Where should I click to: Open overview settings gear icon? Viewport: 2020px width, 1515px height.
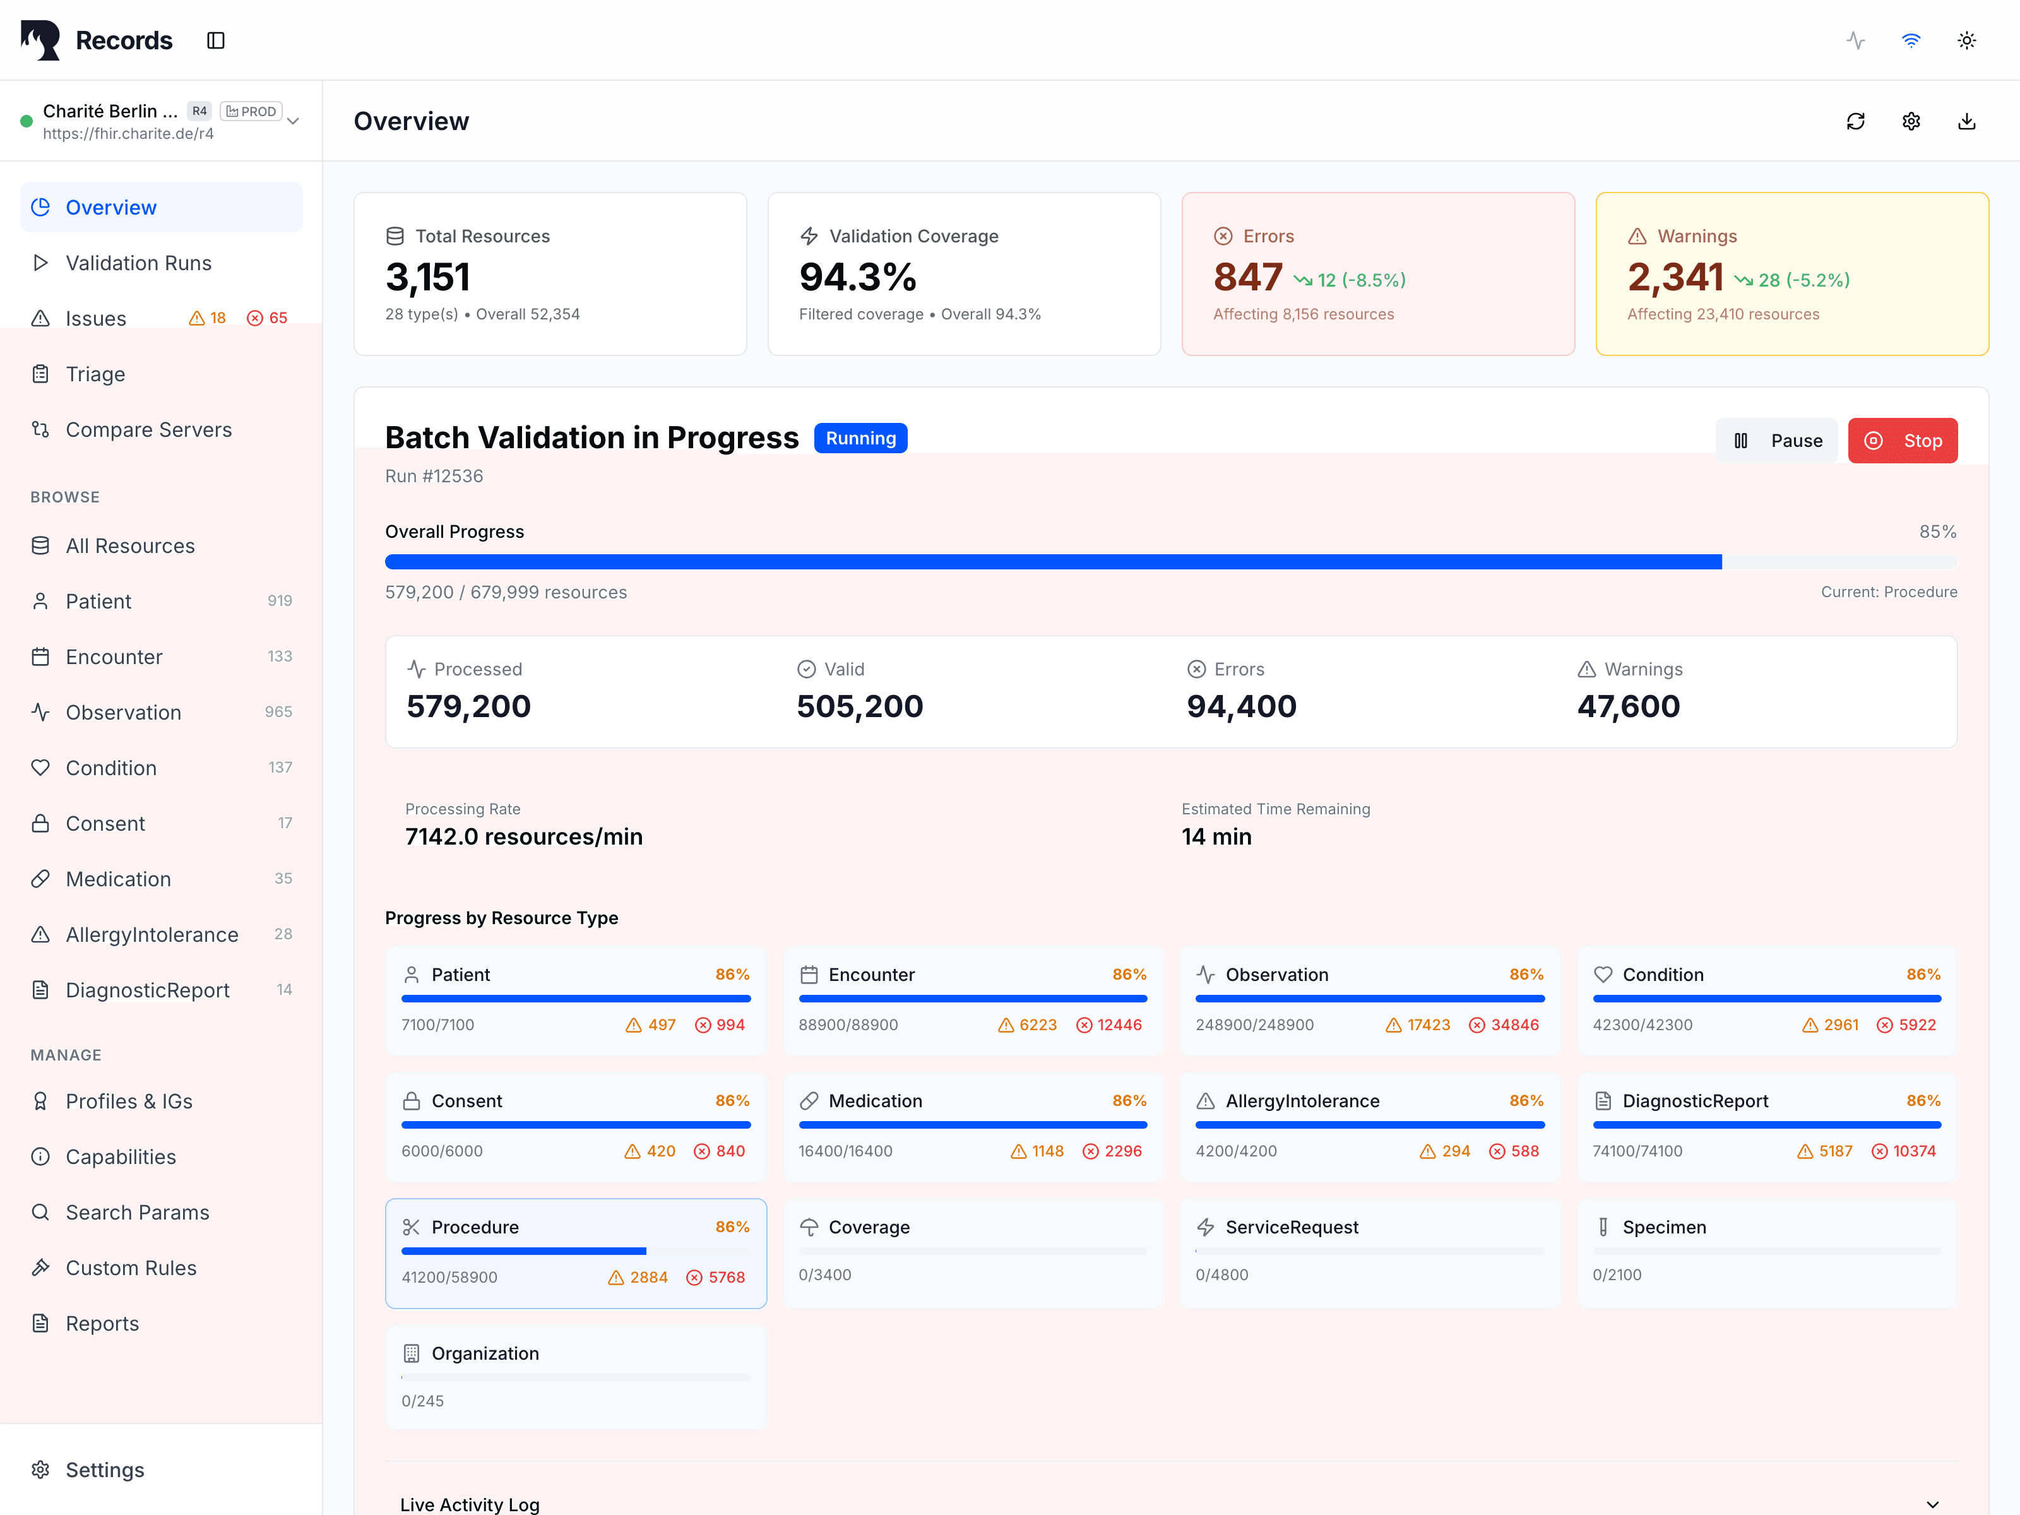click(x=1910, y=121)
